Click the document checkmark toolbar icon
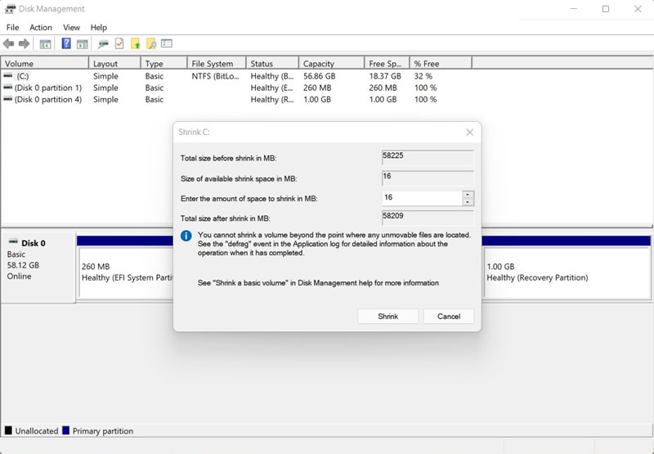 [x=119, y=43]
